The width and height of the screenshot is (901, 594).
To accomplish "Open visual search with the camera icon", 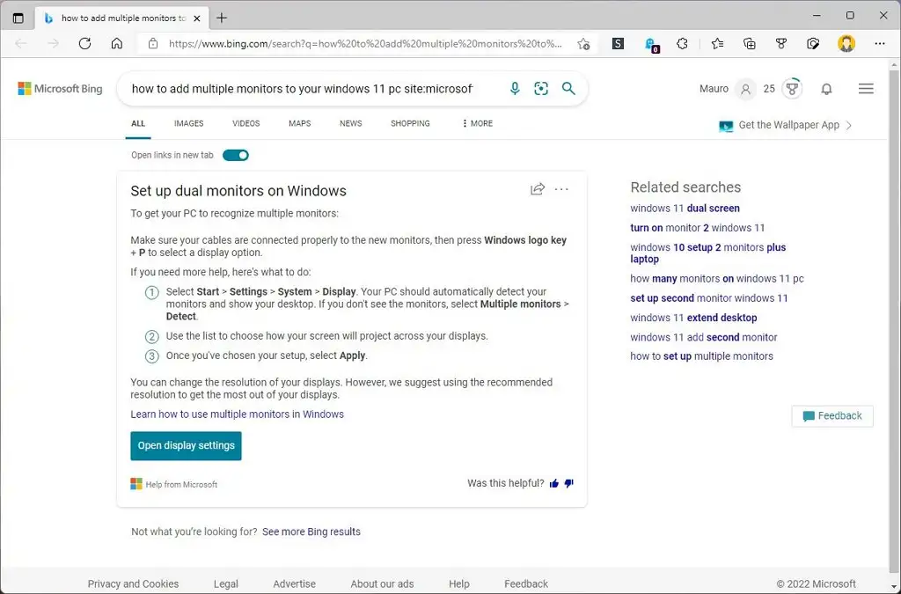I will click(x=541, y=88).
